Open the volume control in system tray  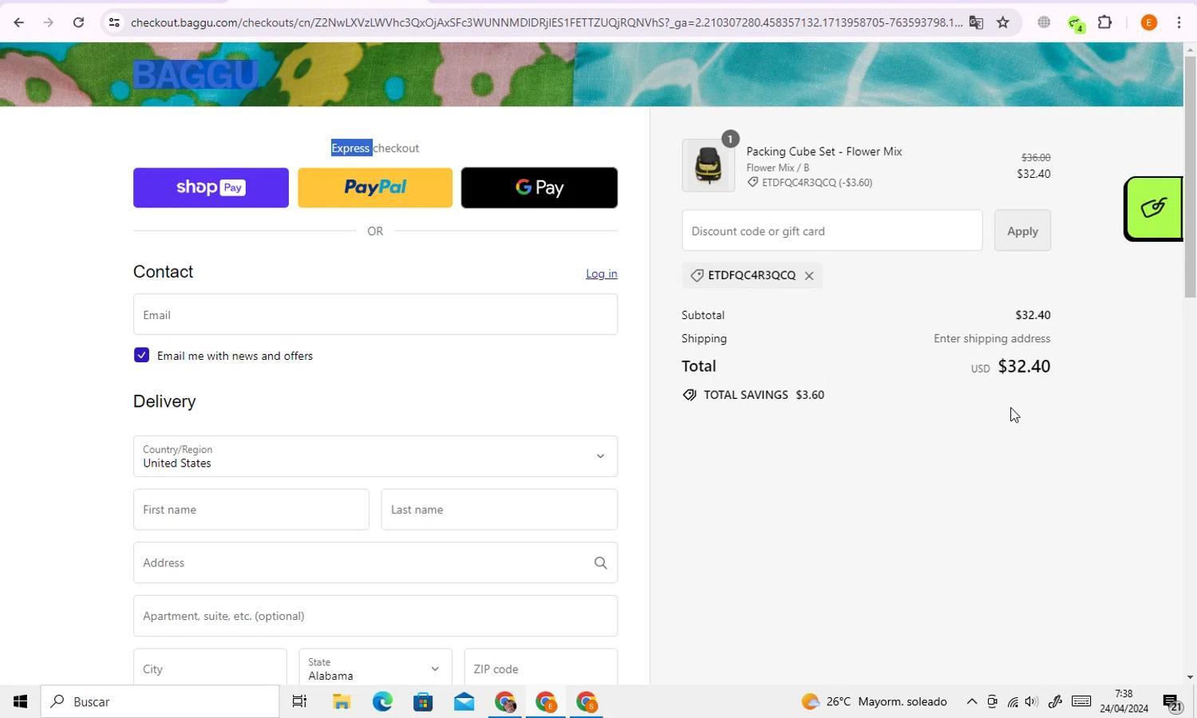click(1032, 702)
